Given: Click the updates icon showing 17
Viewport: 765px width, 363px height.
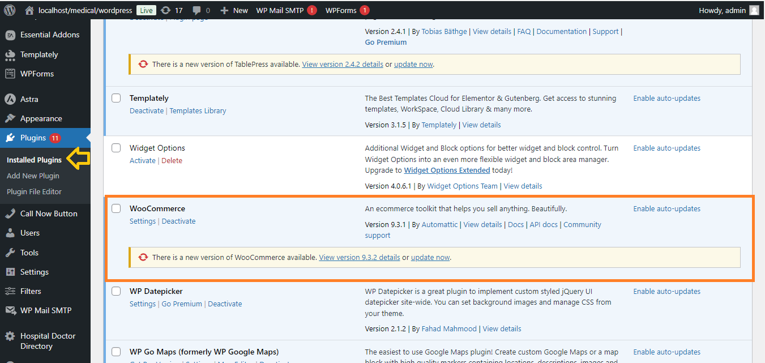Looking at the screenshot, I should pos(165,10).
